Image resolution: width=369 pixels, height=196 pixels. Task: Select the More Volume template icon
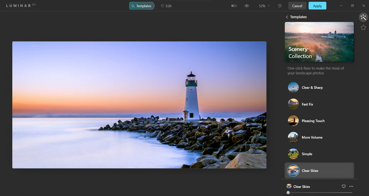(x=293, y=137)
